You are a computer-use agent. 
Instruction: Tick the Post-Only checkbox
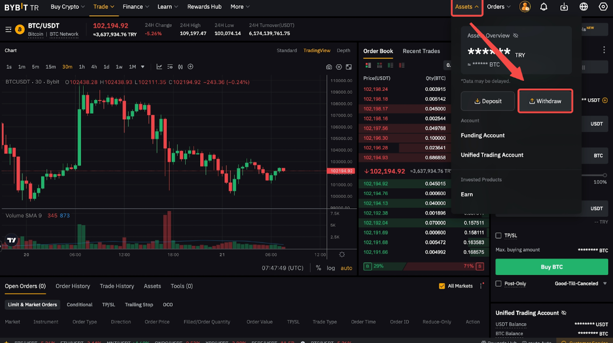499,284
